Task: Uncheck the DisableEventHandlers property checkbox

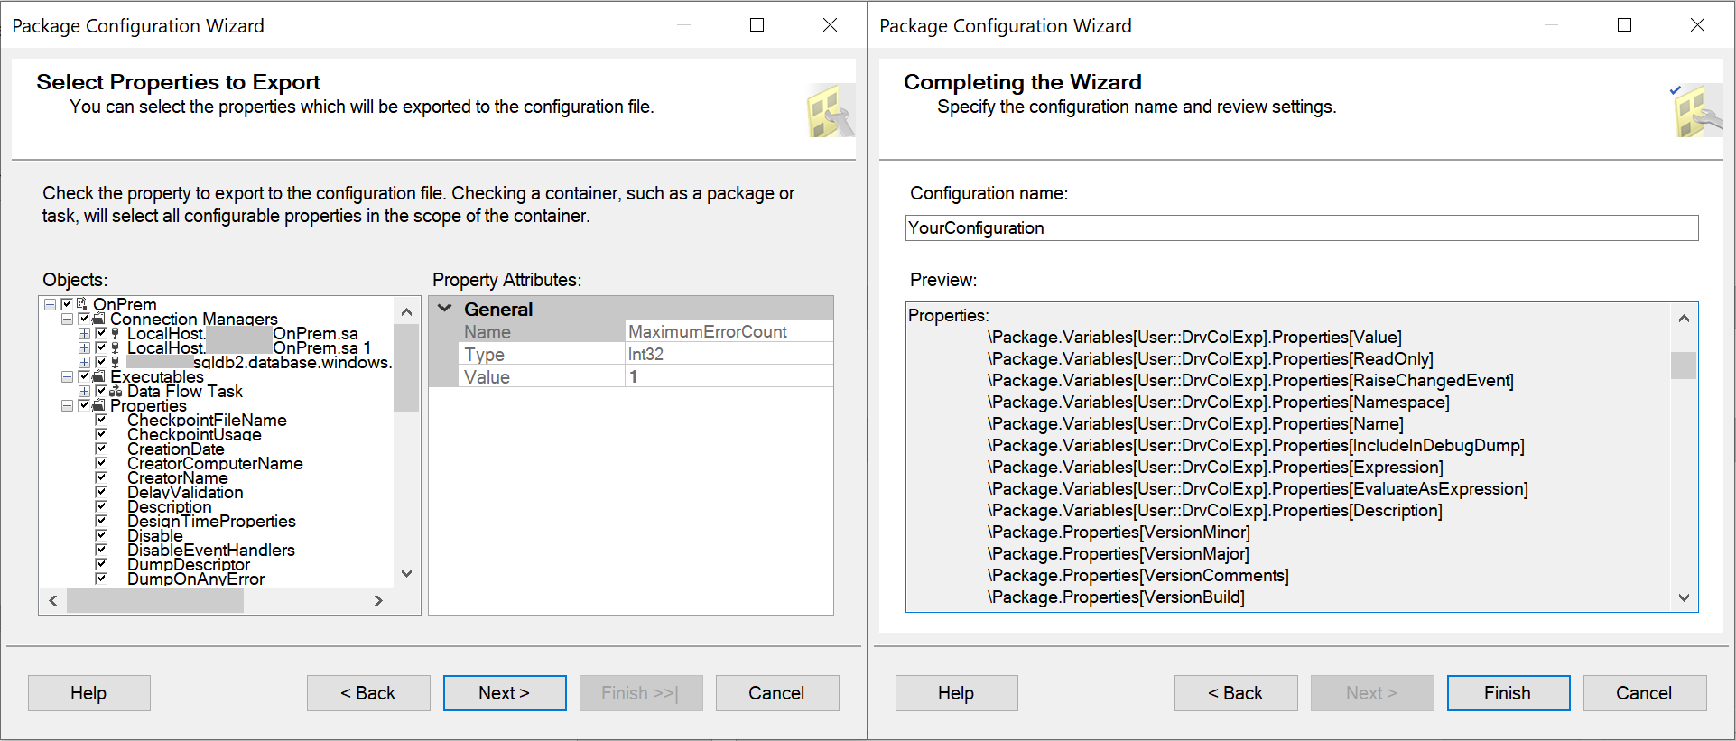Action: coord(101,550)
